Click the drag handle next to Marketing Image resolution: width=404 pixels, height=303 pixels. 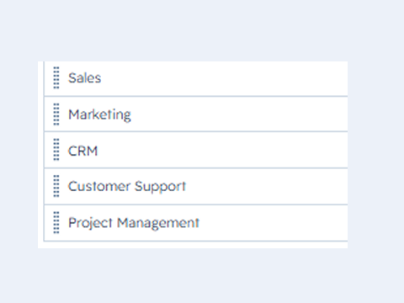tap(56, 114)
